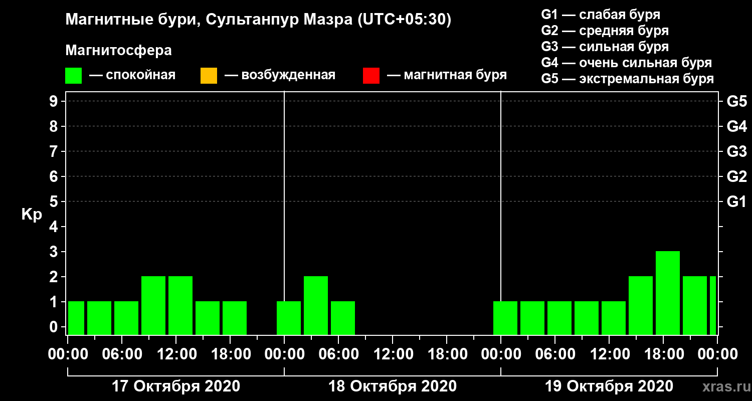Viewport: 752px width, 401px height.
Task: Click the '18:00' time label under 17 October
Action: [230, 354]
